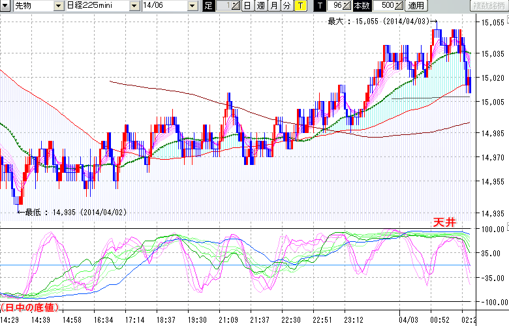509x326 pixels.
Task: Click the spinner arrow beside tick value 96
Action: (347, 6)
